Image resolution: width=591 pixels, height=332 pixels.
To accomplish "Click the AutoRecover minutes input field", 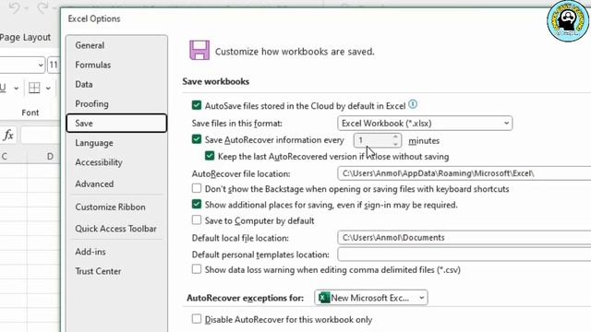I will tap(373, 140).
